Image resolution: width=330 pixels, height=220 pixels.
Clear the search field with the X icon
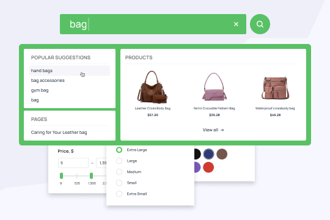pyautogui.click(x=236, y=24)
